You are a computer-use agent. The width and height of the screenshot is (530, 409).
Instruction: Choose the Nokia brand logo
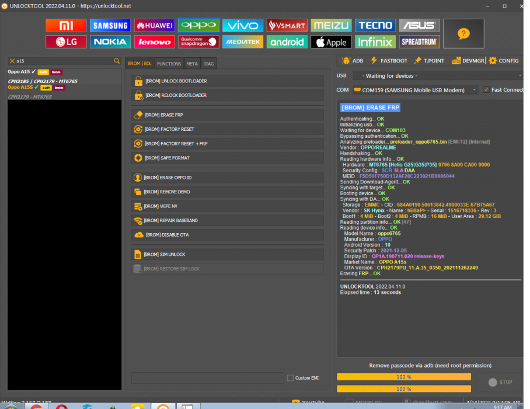[110, 42]
